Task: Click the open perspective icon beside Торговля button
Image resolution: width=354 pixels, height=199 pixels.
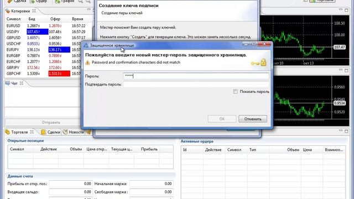Action: pos(305,1)
